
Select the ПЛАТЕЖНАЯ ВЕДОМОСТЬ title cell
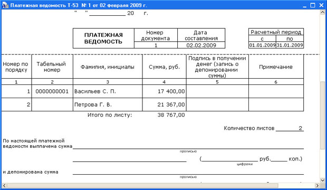tap(103, 38)
